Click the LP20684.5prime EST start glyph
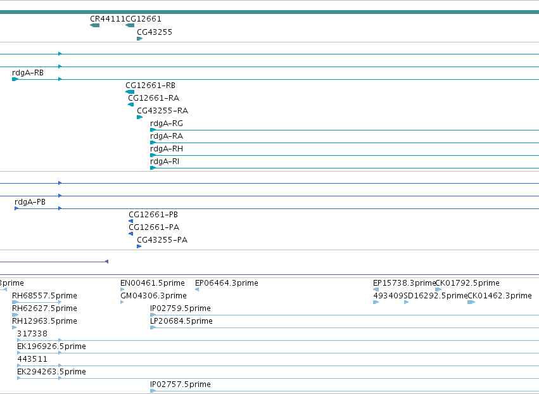The height and width of the screenshot is (394, 539). tap(153, 327)
